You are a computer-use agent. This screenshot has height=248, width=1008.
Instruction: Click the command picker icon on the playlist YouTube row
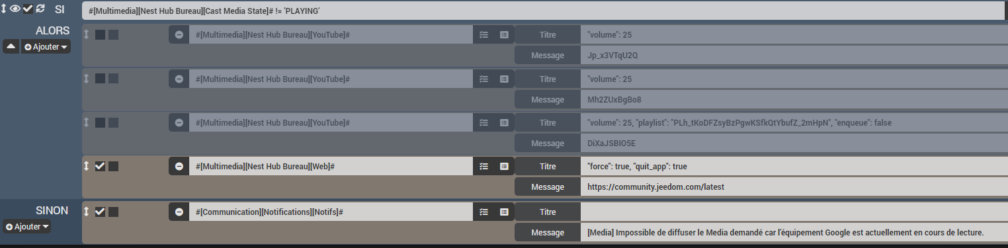click(504, 122)
